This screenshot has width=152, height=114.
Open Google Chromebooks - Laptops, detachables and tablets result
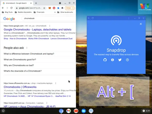click(37, 29)
